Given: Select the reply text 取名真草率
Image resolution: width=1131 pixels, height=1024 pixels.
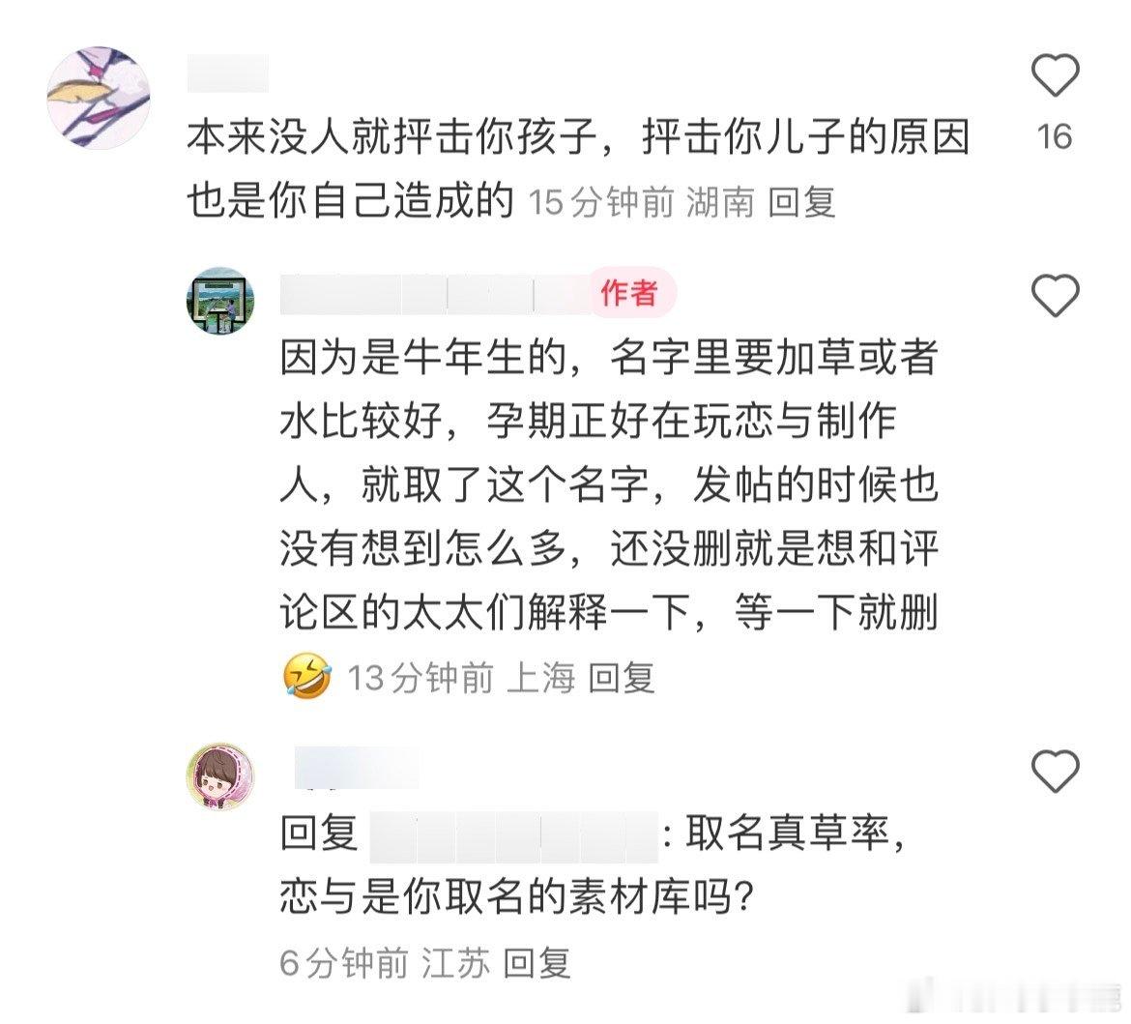Looking at the screenshot, I should tap(795, 834).
